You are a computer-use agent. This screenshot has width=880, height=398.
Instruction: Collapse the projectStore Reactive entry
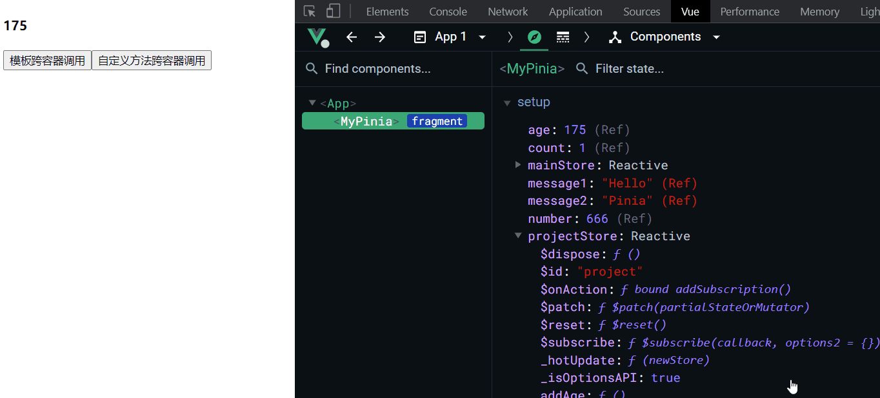(518, 236)
